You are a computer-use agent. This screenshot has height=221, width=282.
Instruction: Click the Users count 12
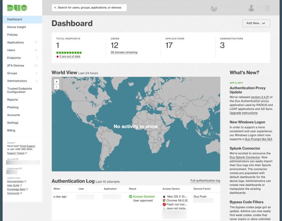(x=115, y=45)
